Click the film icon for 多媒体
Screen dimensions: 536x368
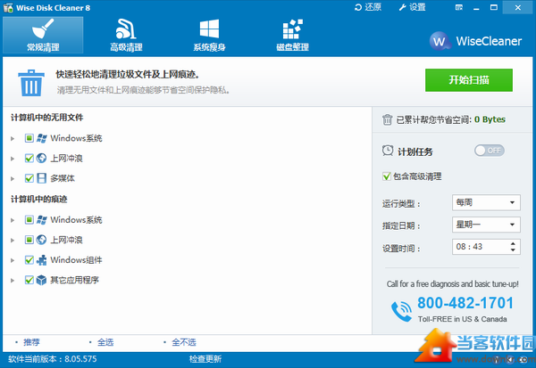pyautogui.click(x=41, y=178)
